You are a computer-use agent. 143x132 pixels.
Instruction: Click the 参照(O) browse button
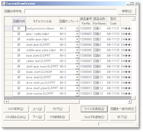(x=127, y=11)
